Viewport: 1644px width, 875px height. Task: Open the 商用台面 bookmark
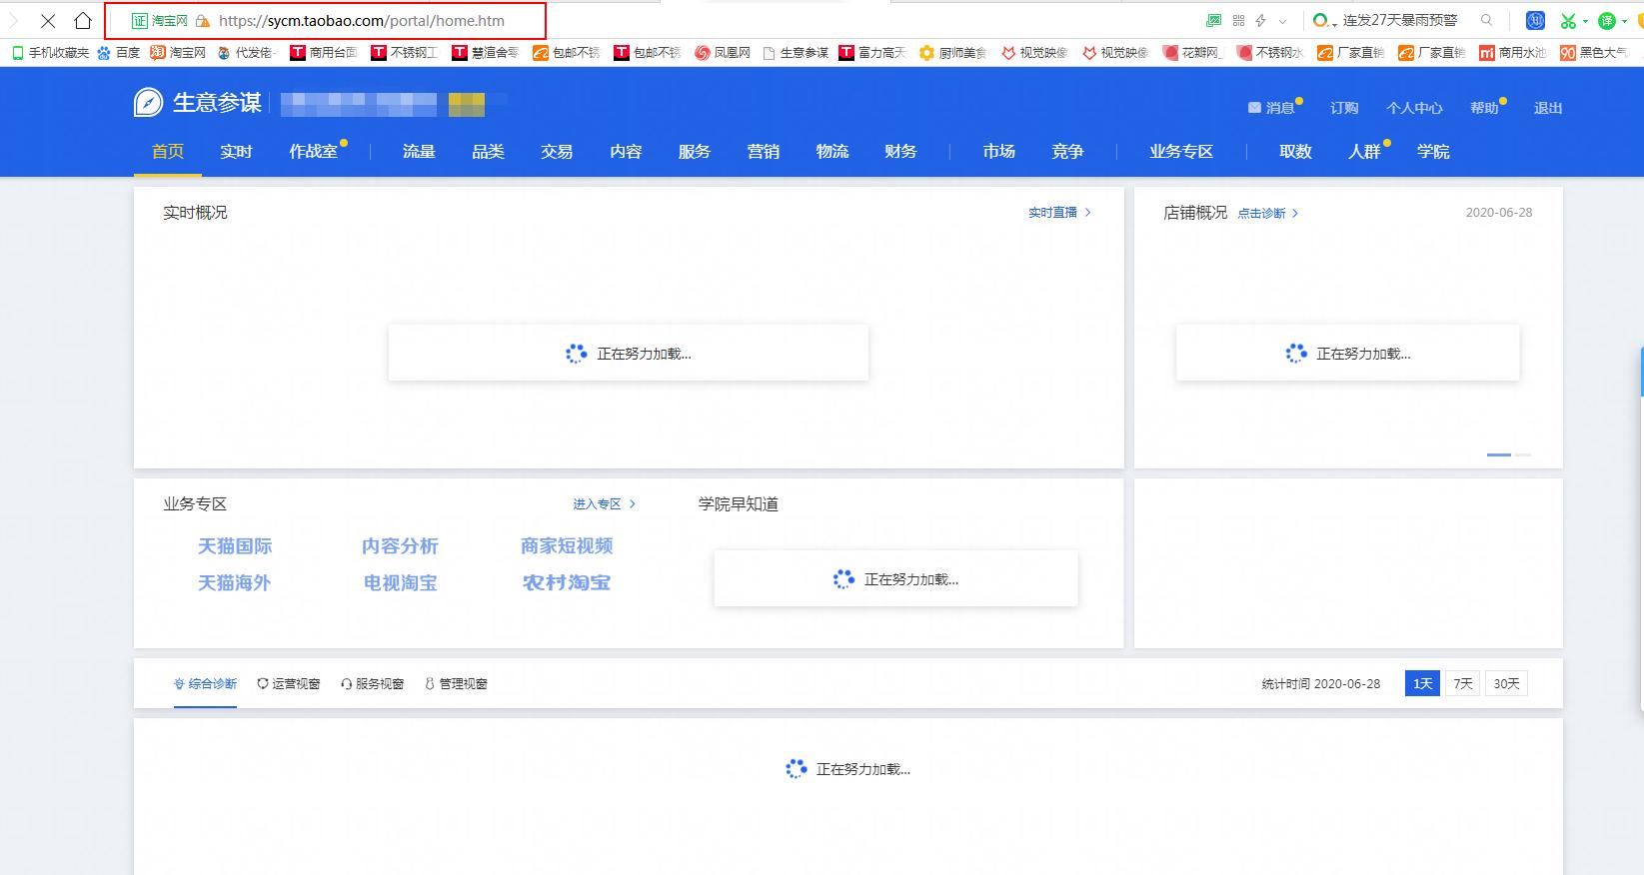coord(324,52)
